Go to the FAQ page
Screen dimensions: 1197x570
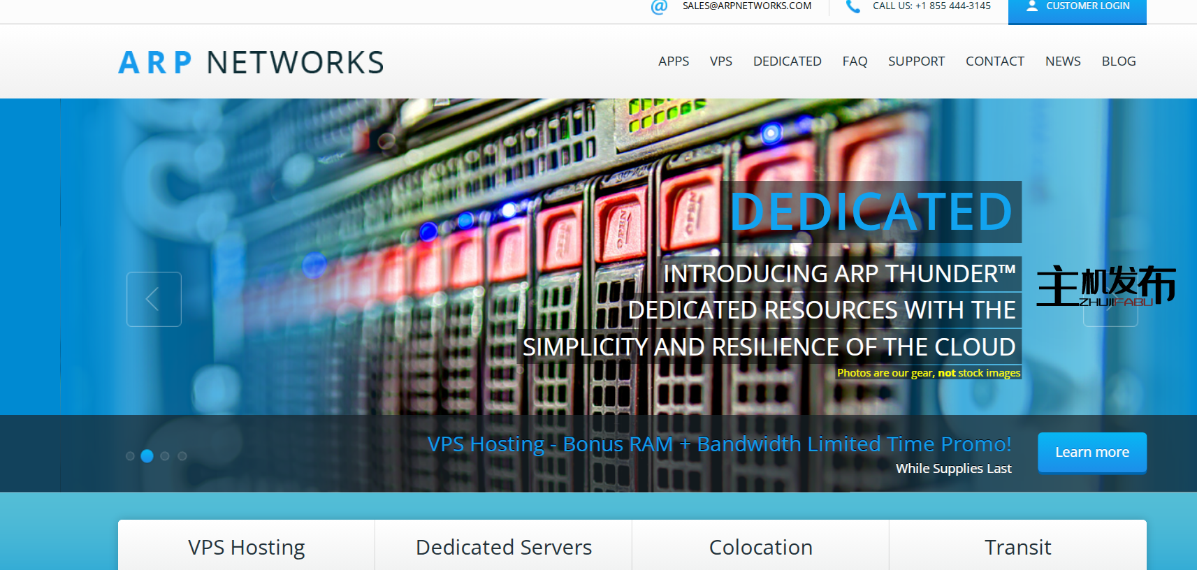855,61
